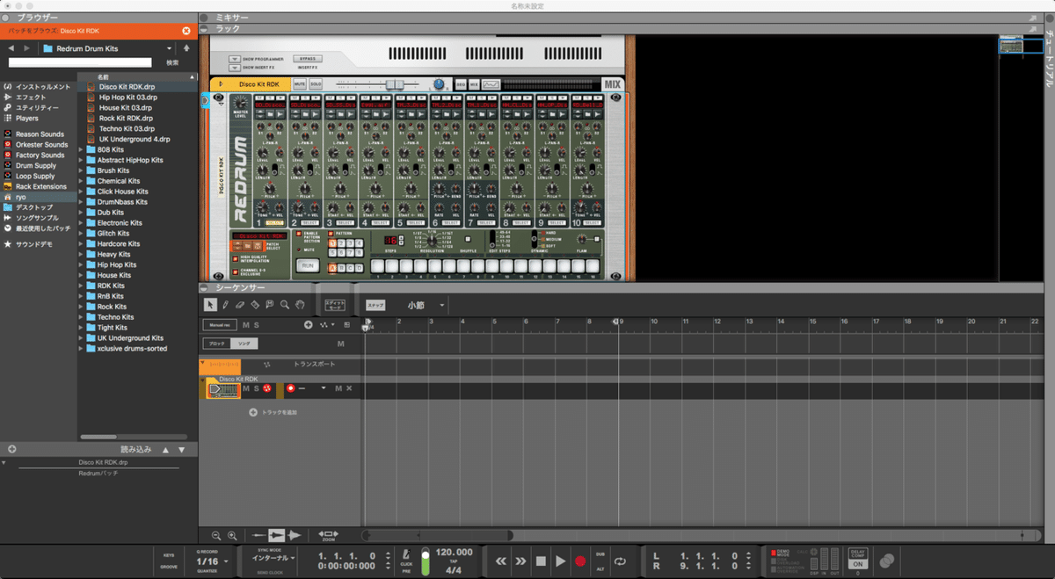Click the エディットモード button

(335, 306)
